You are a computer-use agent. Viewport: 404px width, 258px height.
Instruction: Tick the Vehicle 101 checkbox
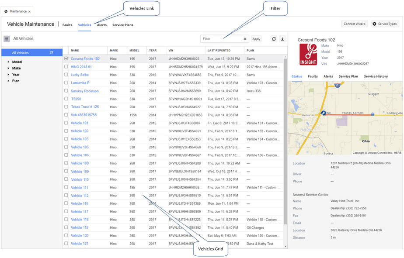pyautogui.click(x=66, y=123)
